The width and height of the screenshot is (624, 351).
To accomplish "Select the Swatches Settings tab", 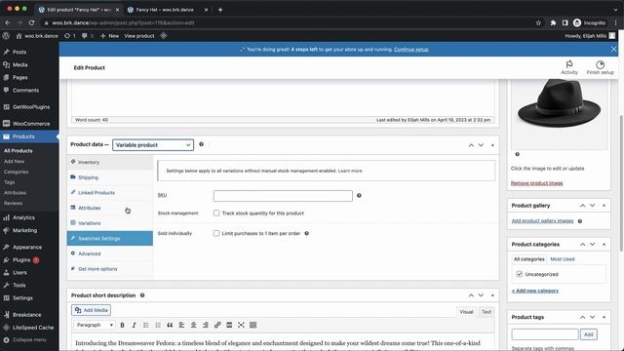I will coord(110,238).
